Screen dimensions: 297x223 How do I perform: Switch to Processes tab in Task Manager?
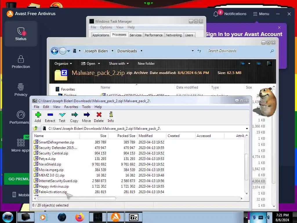119,35
